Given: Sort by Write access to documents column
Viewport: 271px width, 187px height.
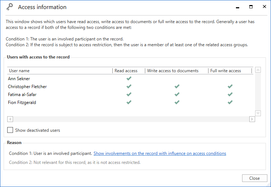Looking at the screenshot, I should pos(173,71).
